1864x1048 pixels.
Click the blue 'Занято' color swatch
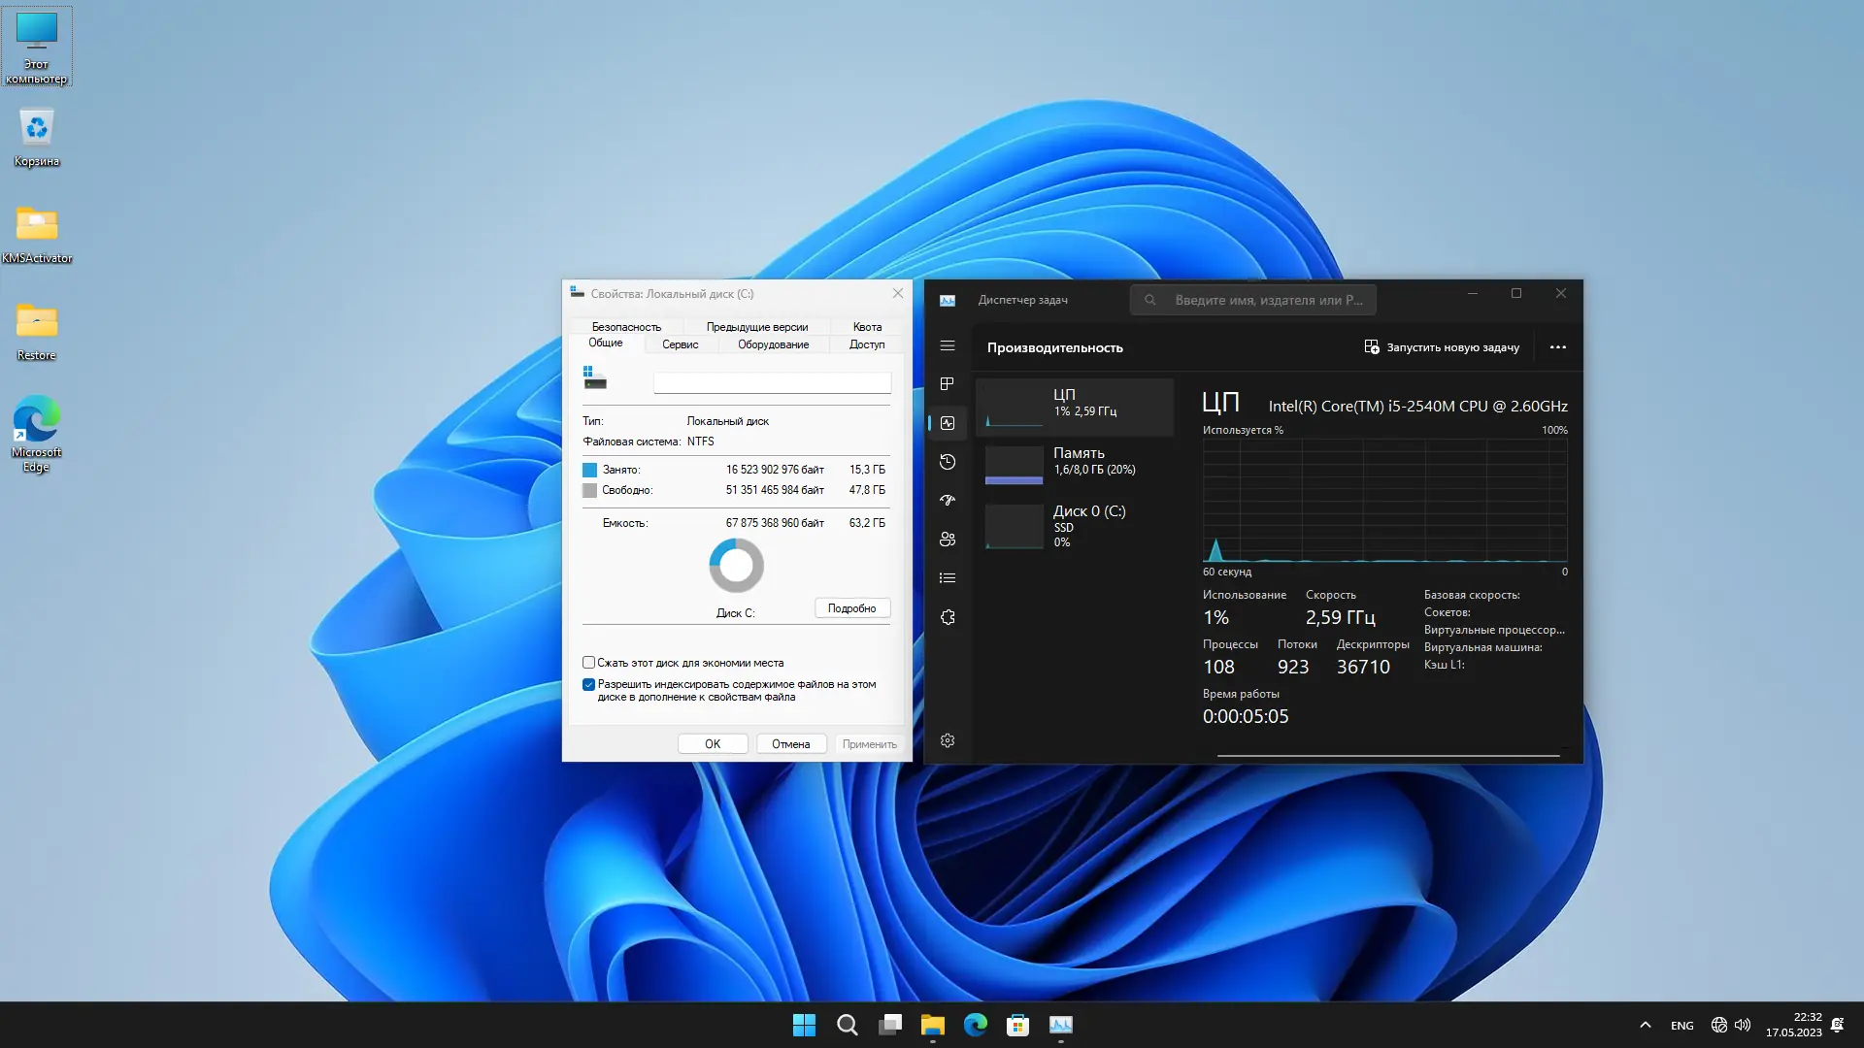(x=589, y=470)
